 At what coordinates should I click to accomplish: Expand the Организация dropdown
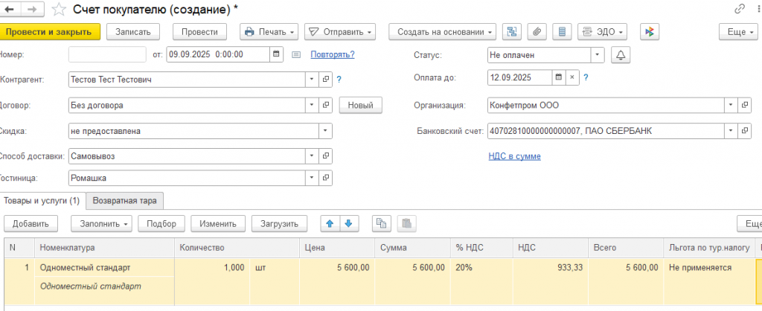[x=731, y=105]
